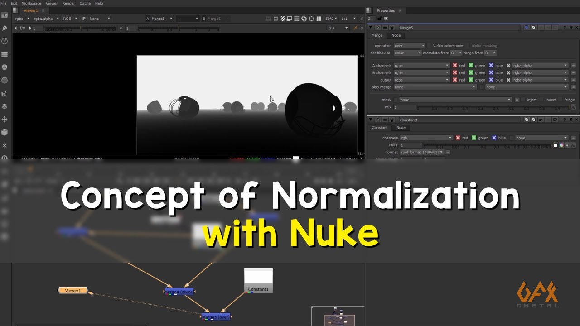Open the viewer 2D mode dropdown
Image resolution: width=580 pixels, height=326 pixels.
[x=338, y=28]
